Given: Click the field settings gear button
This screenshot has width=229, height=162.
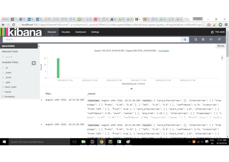Looking at the screenshot, I should pyautogui.click(x=34, y=63).
